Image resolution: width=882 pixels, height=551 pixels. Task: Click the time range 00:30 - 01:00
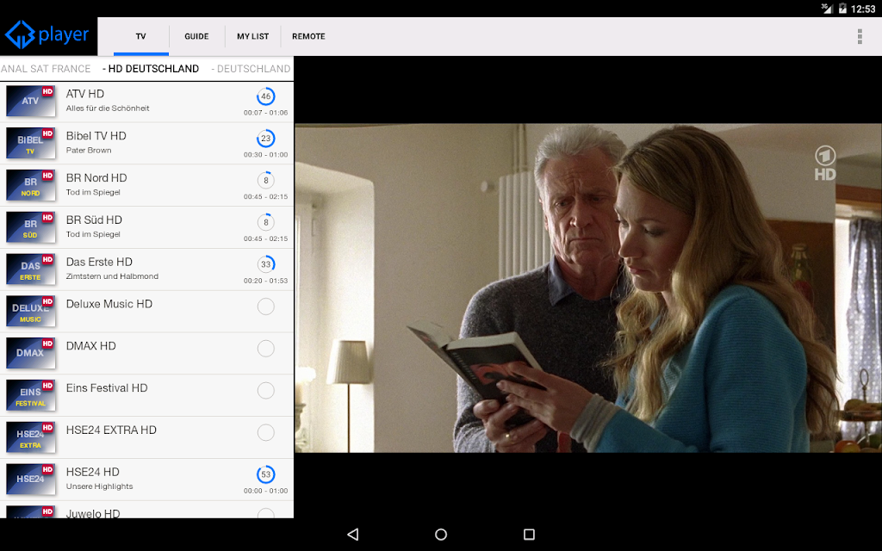[x=266, y=155]
